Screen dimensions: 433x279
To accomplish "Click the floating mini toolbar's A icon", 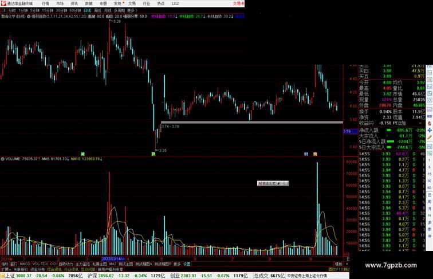I will pyautogui.click(x=259, y=183).
